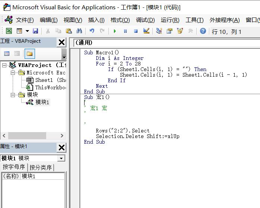This screenshot has width=260, height=208.
Task: Click the Rows("2:2").Select code line
Action: pyautogui.click(x=123, y=131)
